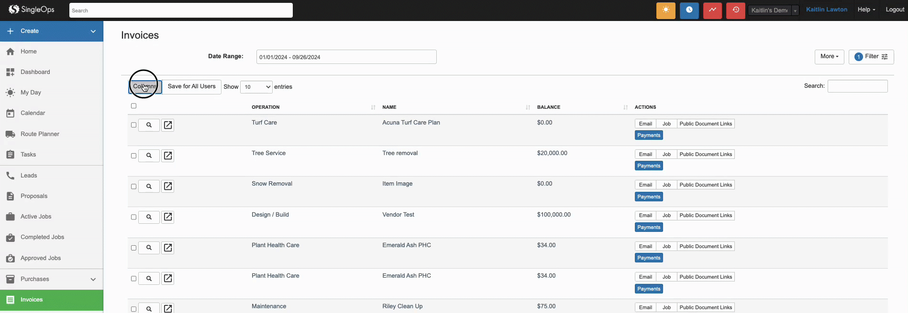Image resolution: width=908 pixels, height=313 pixels.
Task: Open the red history icon button
Action: [735, 10]
